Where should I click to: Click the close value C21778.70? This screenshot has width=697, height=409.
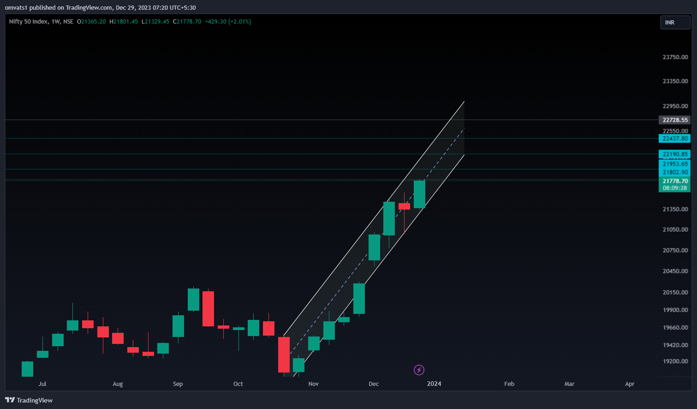click(x=187, y=22)
